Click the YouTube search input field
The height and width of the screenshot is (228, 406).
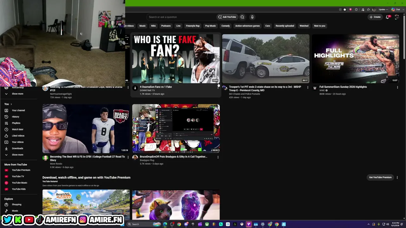tap(181, 17)
